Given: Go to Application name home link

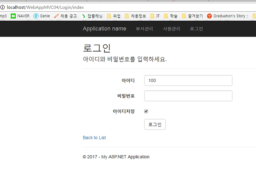Looking at the screenshot, I should click(105, 28).
